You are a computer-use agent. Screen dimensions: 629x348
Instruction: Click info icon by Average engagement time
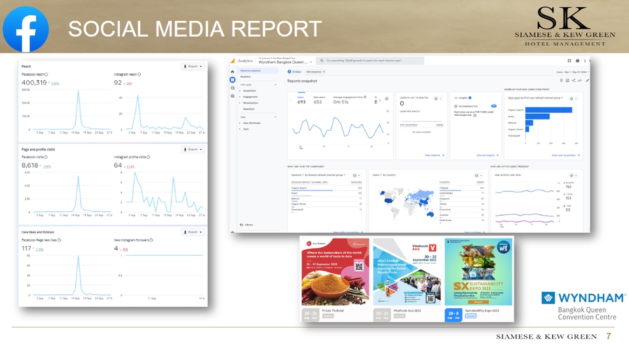pos(365,97)
